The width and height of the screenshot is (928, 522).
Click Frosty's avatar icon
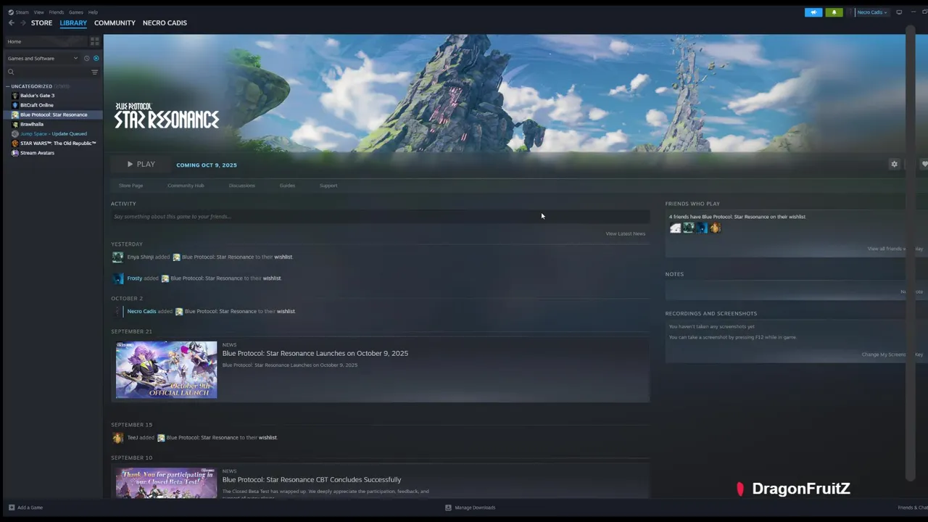[117, 278]
